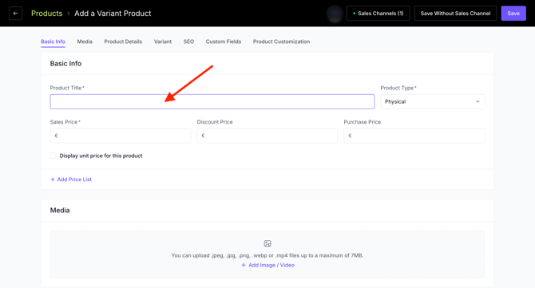Focus the Product Title input field

pyautogui.click(x=212, y=101)
